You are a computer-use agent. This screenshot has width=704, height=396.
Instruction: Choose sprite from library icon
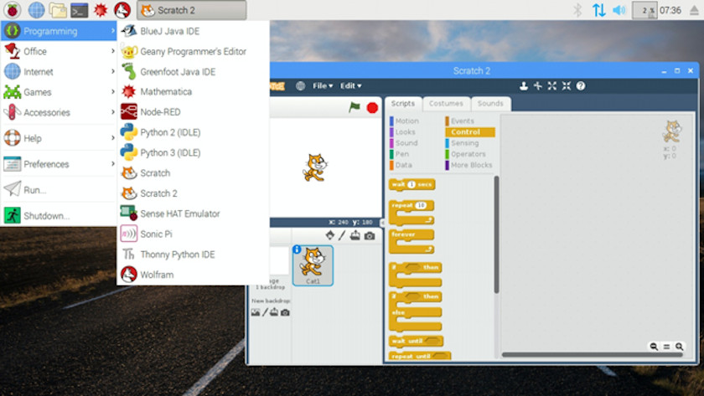[x=330, y=235]
